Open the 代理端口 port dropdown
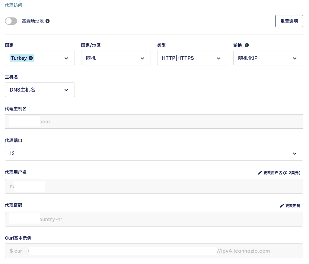The image size is (309, 264). (x=154, y=153)
